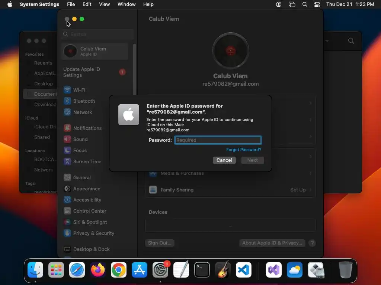Screen dimensions: 381x285
Task: Click the Forgot Password? link
Action: 244,150
